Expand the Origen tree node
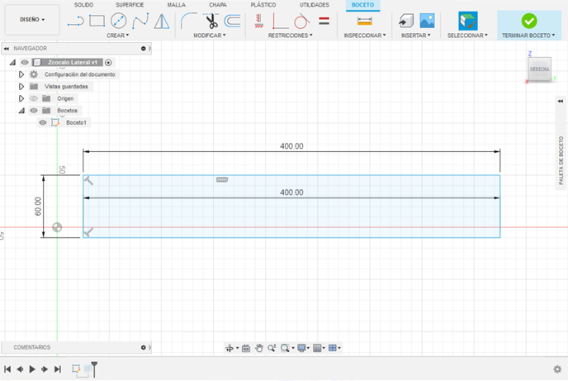 click(x=21, y=98)
